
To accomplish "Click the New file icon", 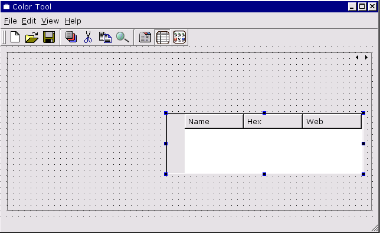I will [15, 37].
